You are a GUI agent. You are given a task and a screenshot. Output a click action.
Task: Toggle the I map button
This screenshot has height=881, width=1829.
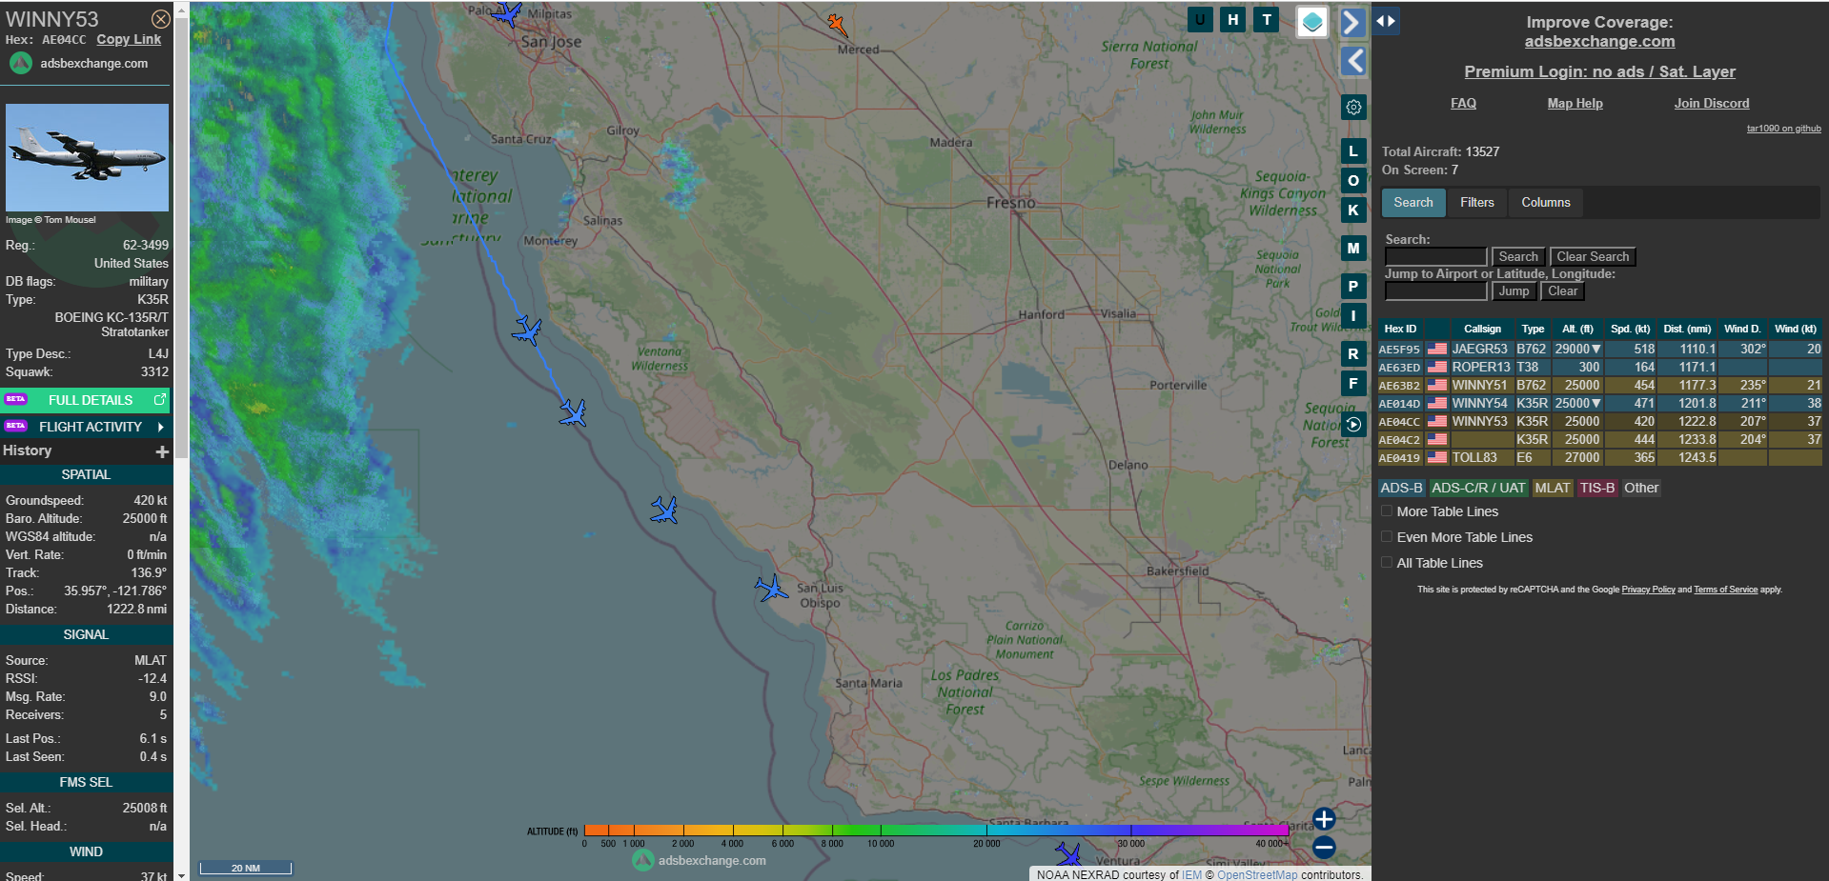click(1353, 316)
